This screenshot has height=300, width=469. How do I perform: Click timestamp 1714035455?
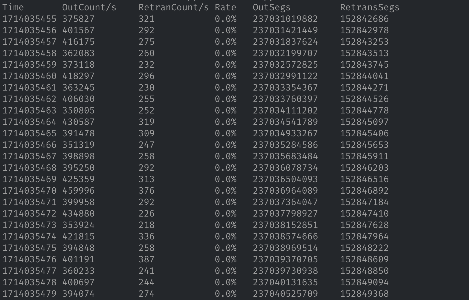coord(29,19)
